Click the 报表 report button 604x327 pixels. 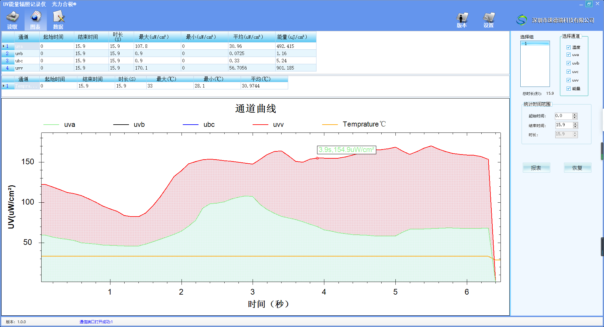(536, 168)
